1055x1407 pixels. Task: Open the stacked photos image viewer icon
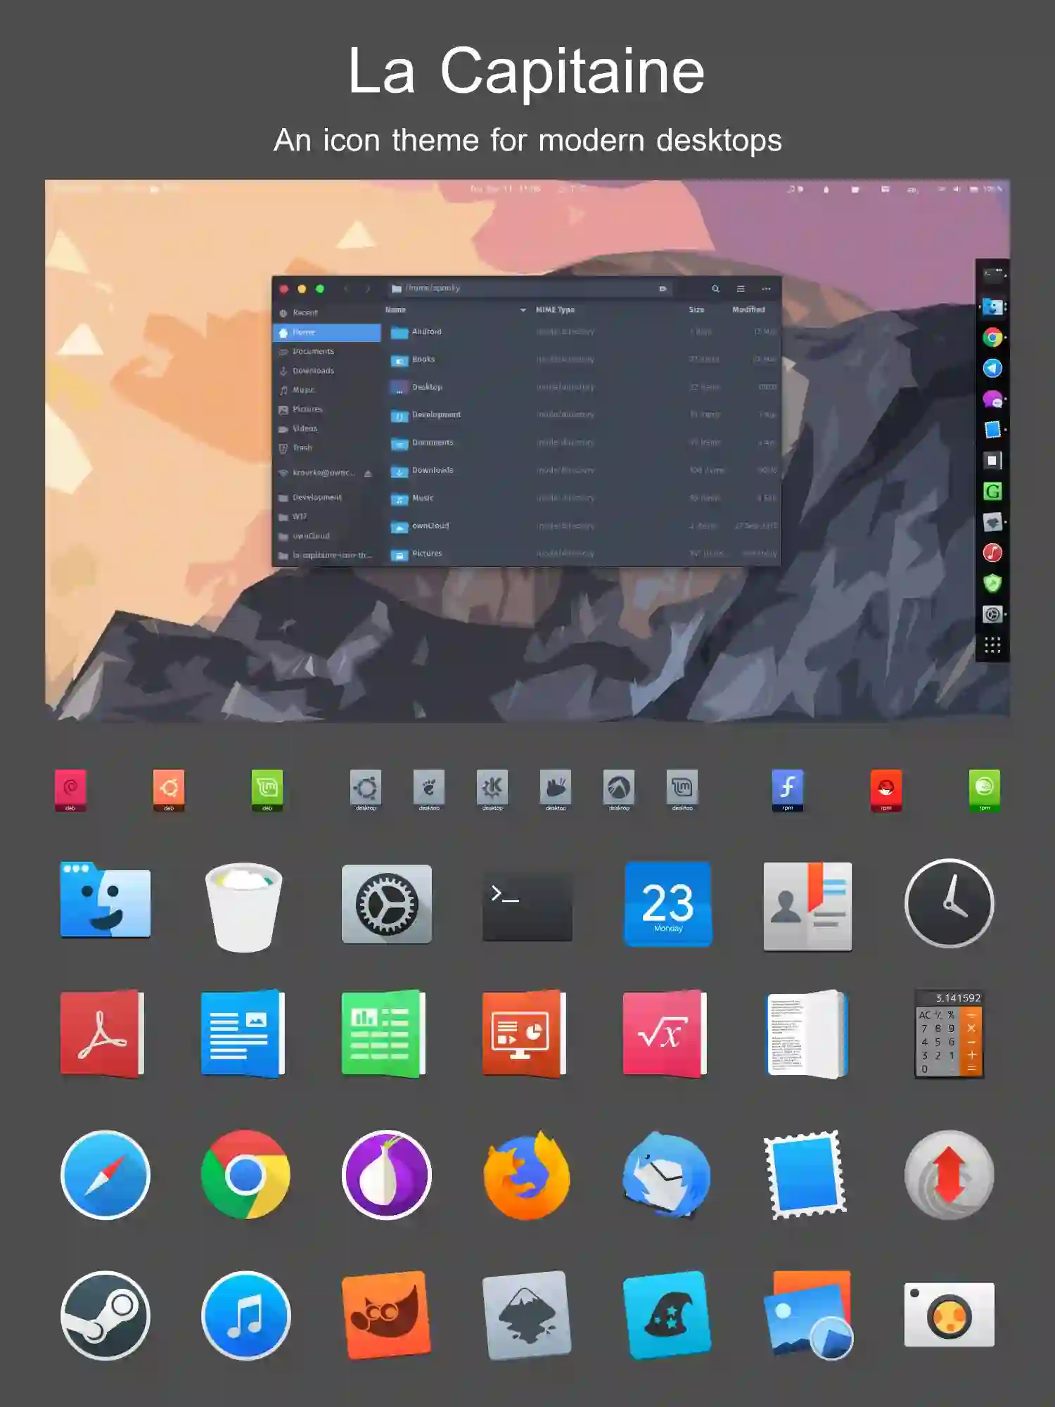[x=808, y=1315]
